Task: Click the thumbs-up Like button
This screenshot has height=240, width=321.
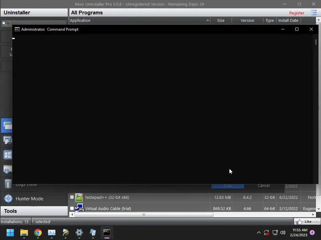Action: [x=307, y=222]
